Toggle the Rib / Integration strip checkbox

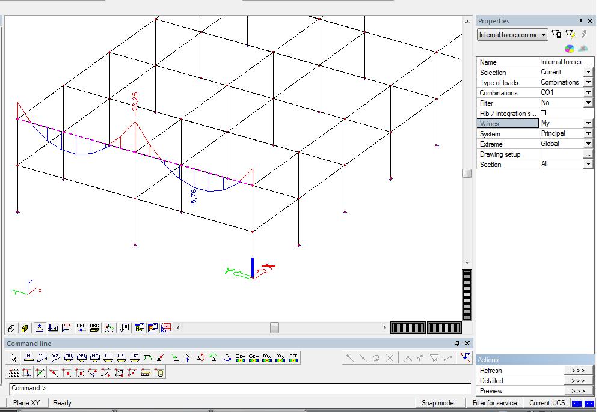(x=544, y=113)
